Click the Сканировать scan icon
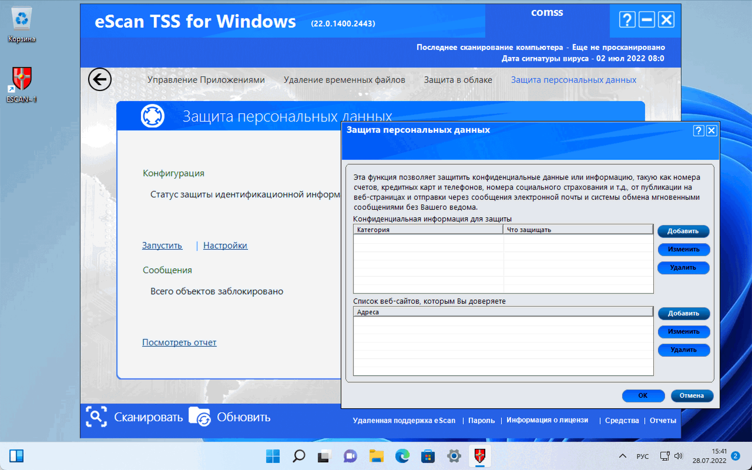The width and height of the screenshot is (752, 470). [96, 417]
